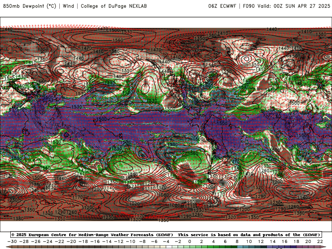332x249 pixels.
Task: Click the 1020 contour label on the map
Action: 134,204
